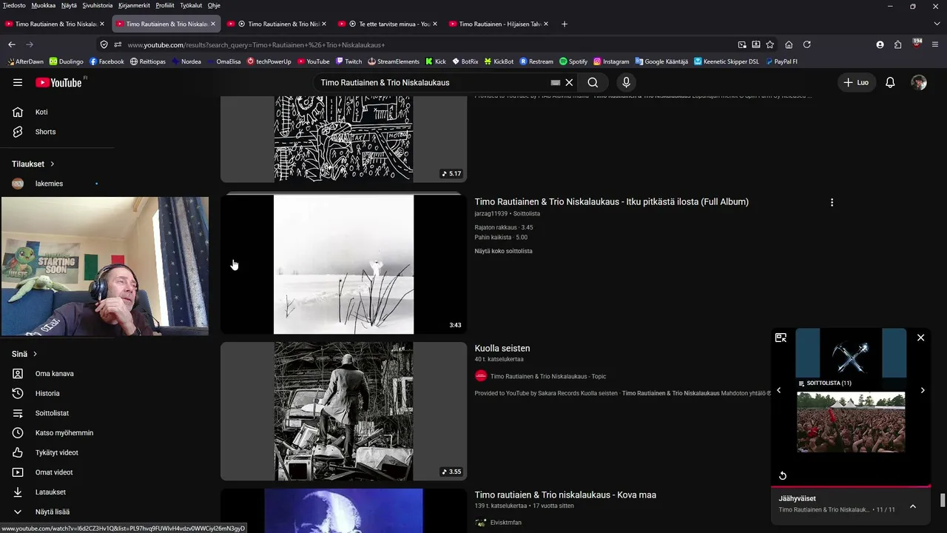
Task: Open the Itku pitkästä ilosta album thumbnail
Action: pyautogui.click(x=343, y=264)
